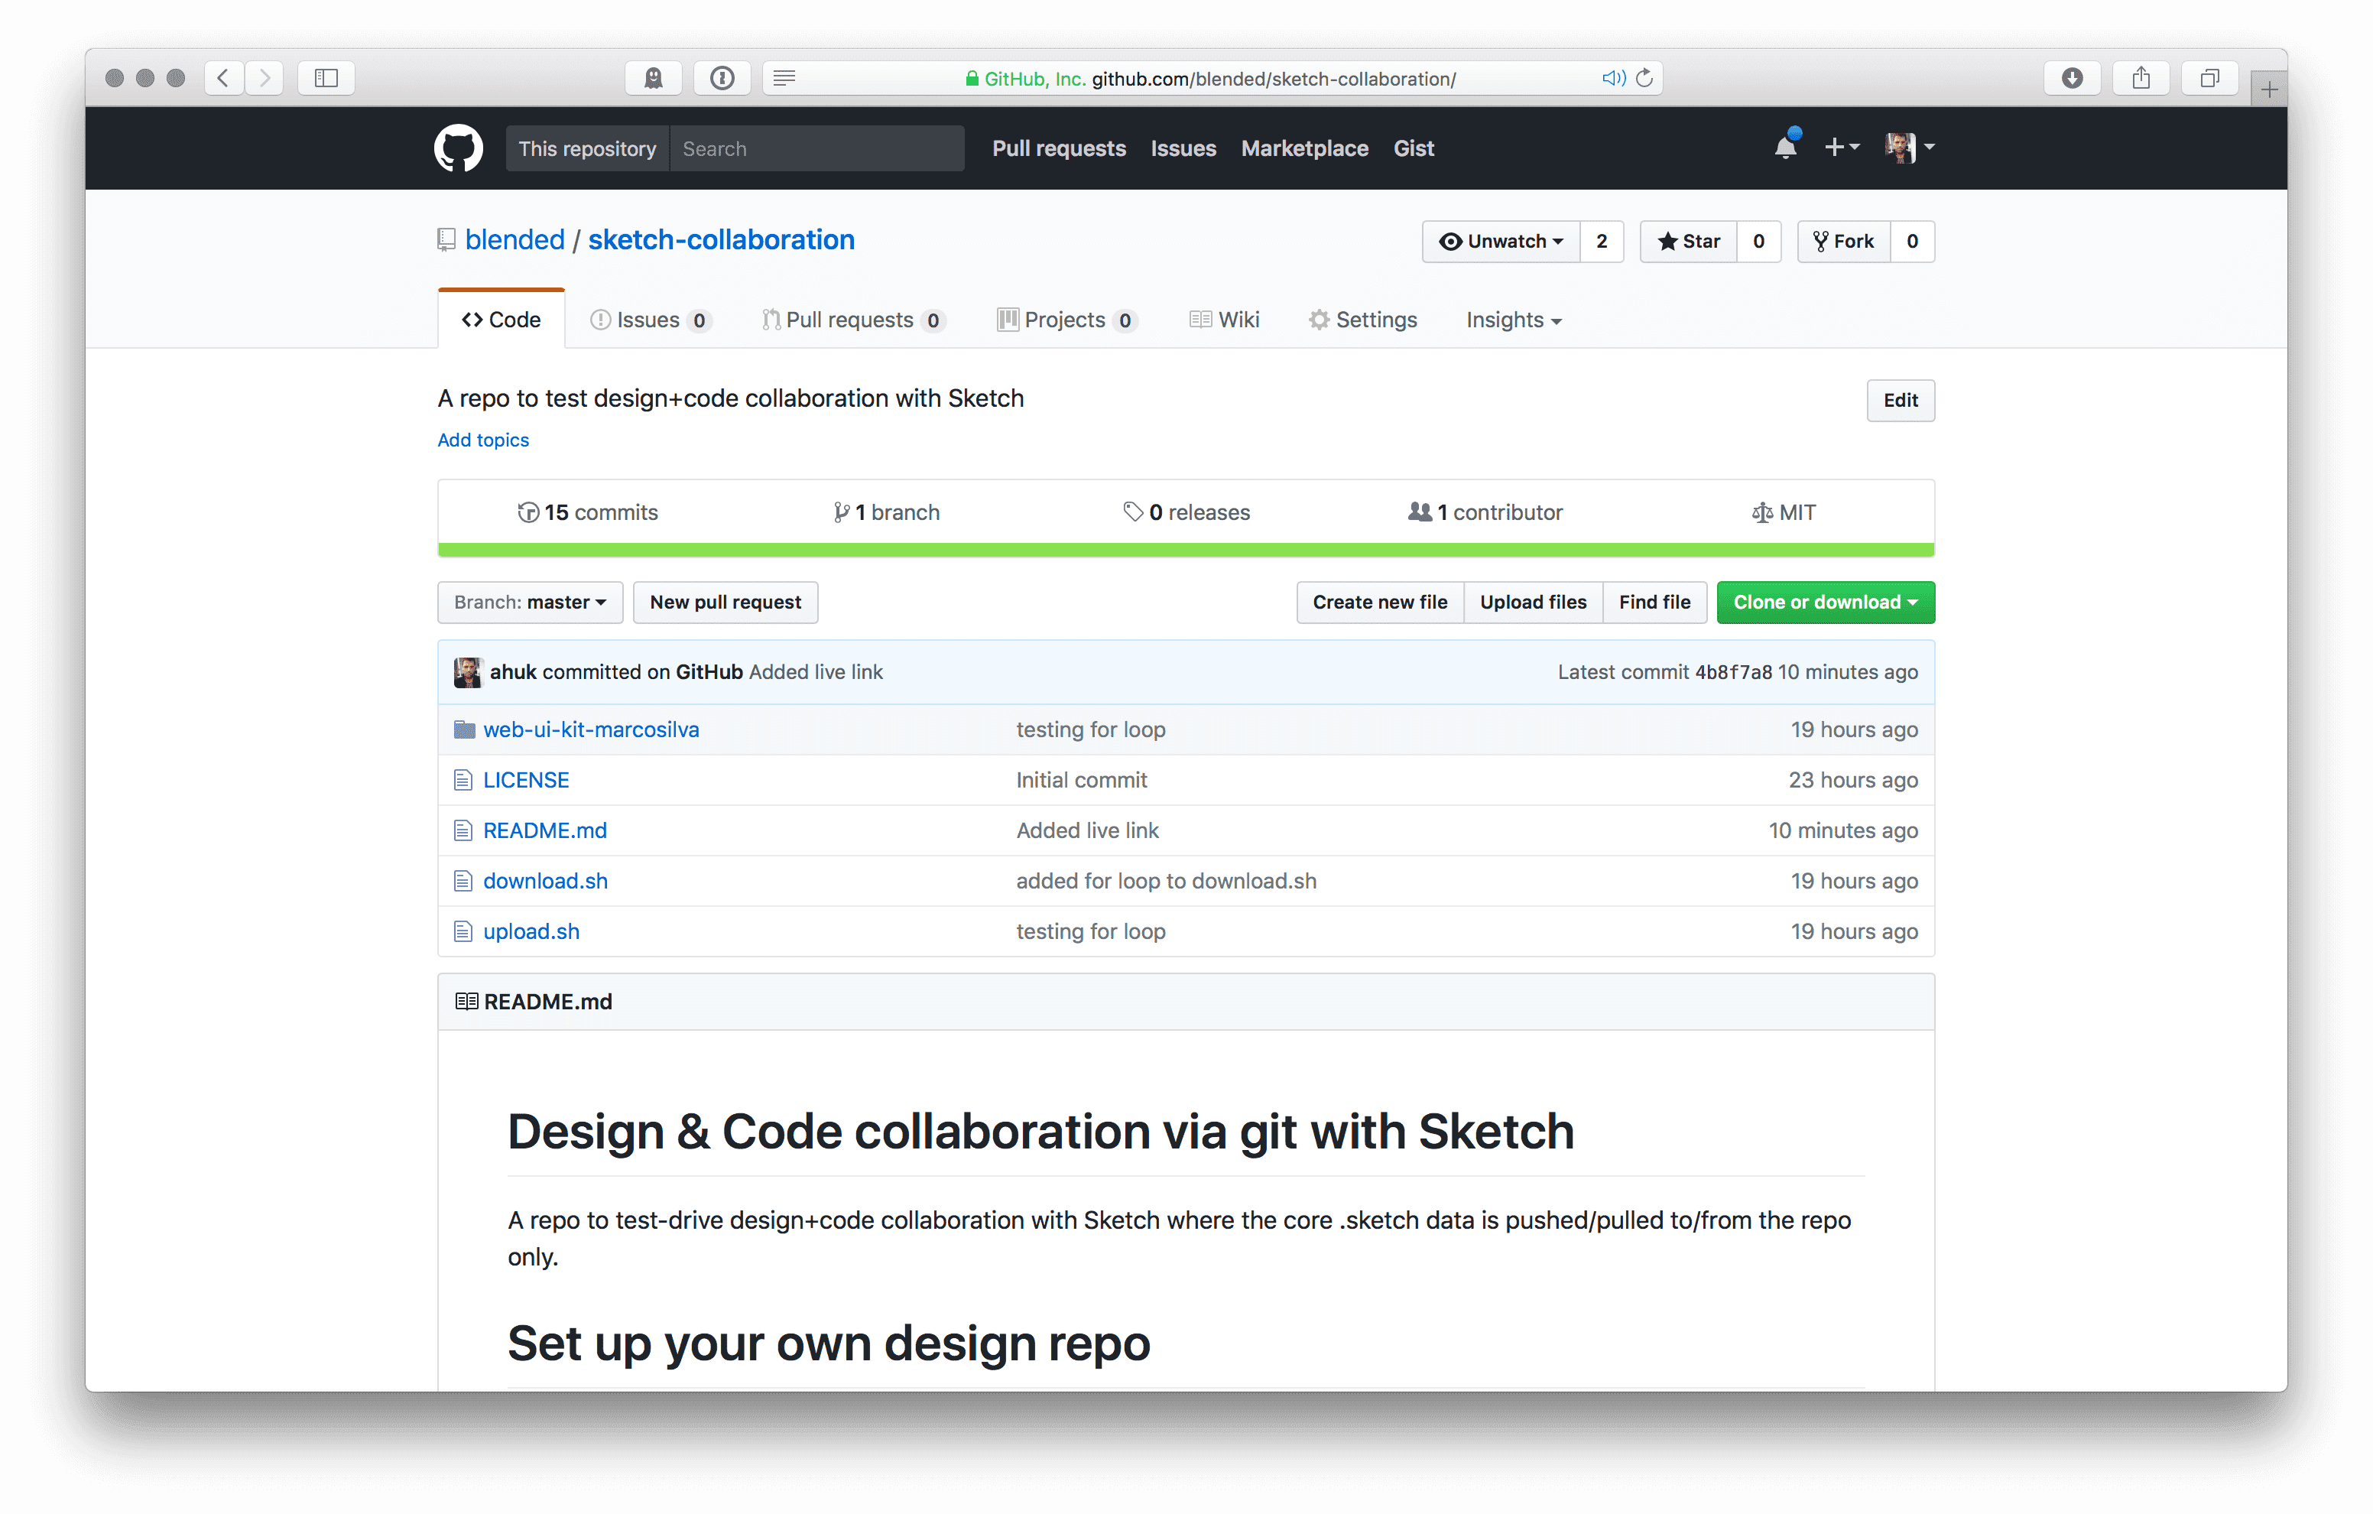The image size is (2373, 1514).
Task: Click the contributors people icon
Action: 1419,512
